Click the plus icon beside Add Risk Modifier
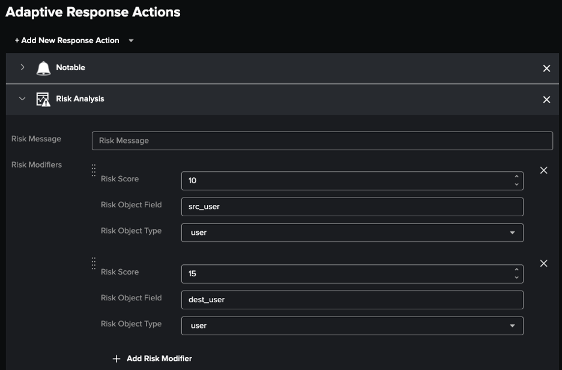Screen dimensions: 562x370 (x=116, y=359)
